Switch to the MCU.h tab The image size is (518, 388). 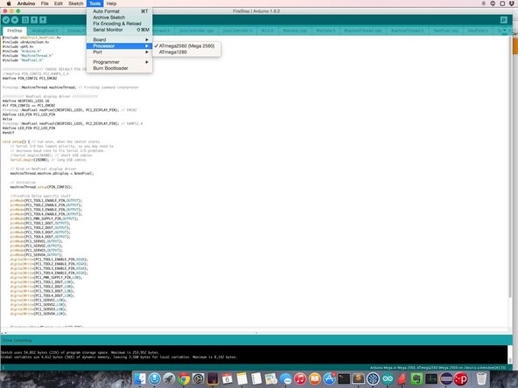pos(267,31)
